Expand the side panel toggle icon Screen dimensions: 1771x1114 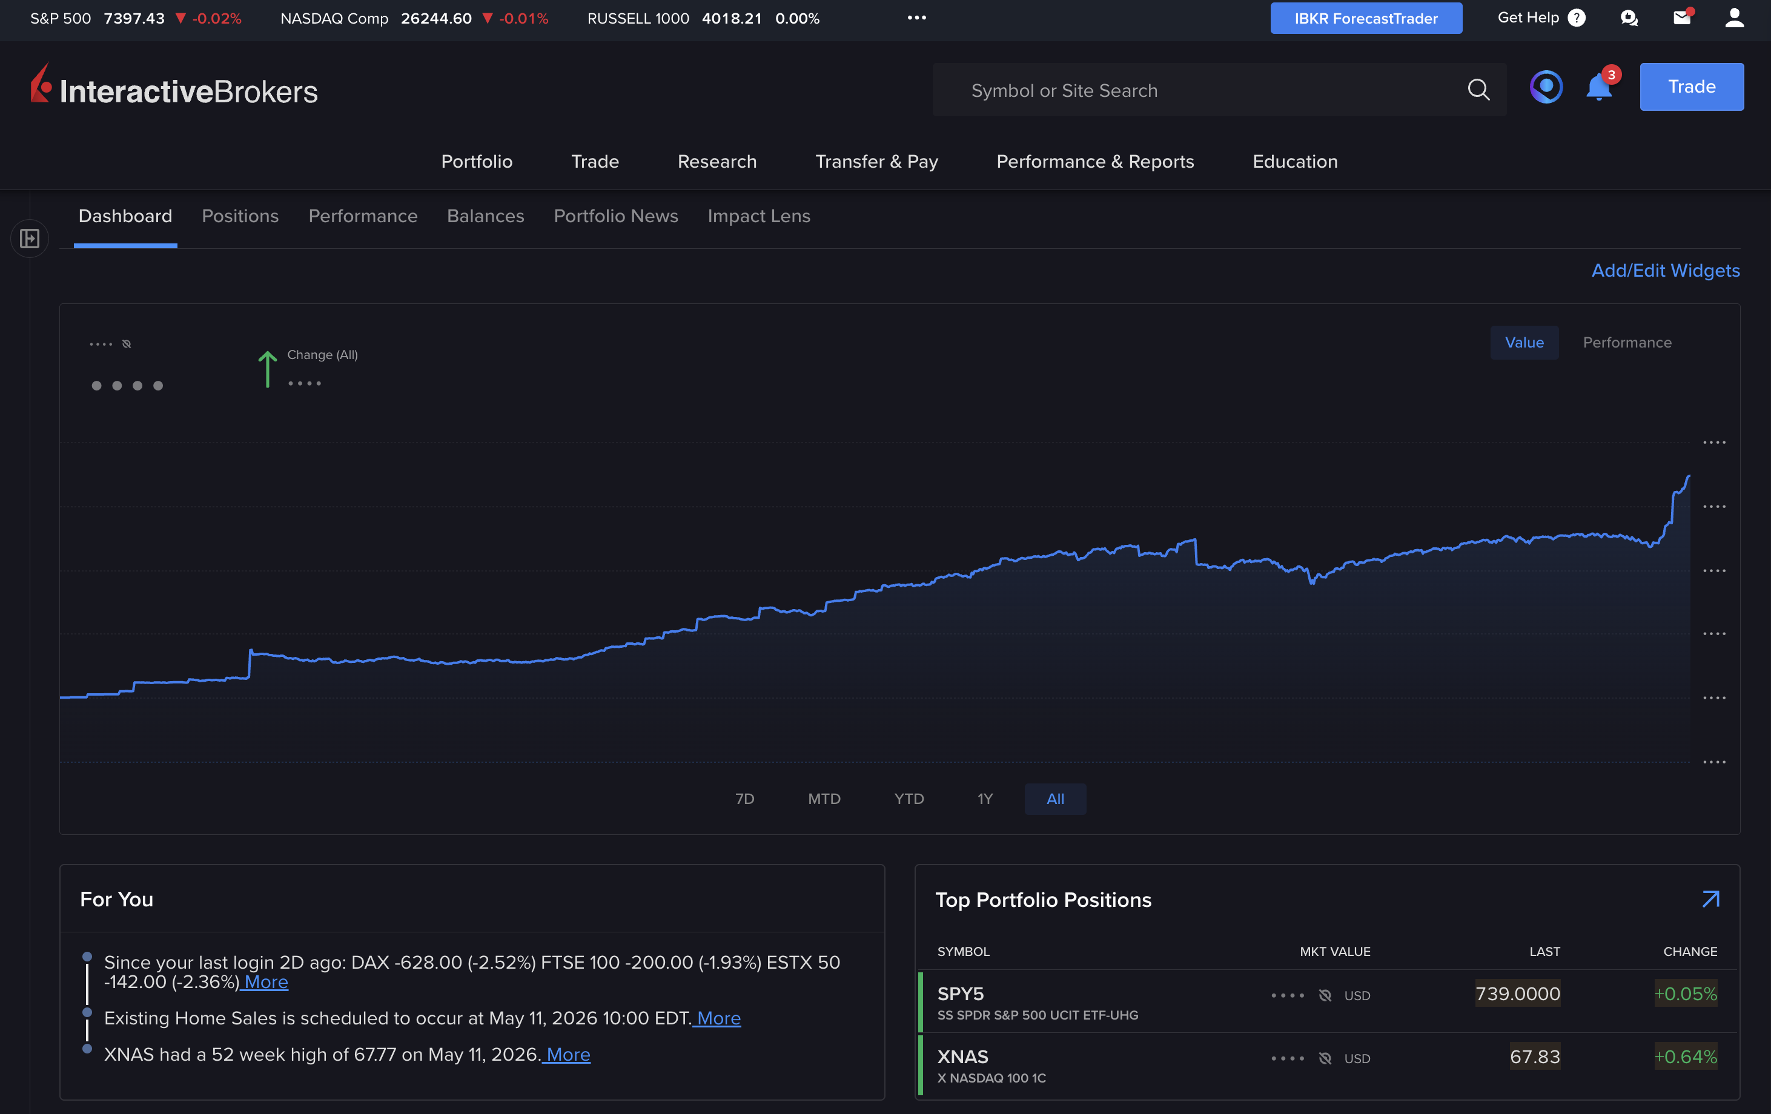[30, 239]
